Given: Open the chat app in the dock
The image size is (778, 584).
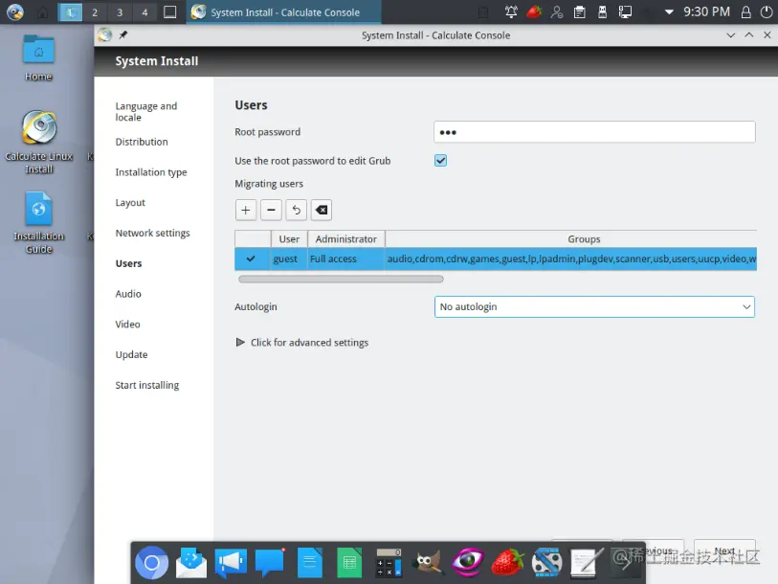Looking at the screenshot, I should coord(270,563).
